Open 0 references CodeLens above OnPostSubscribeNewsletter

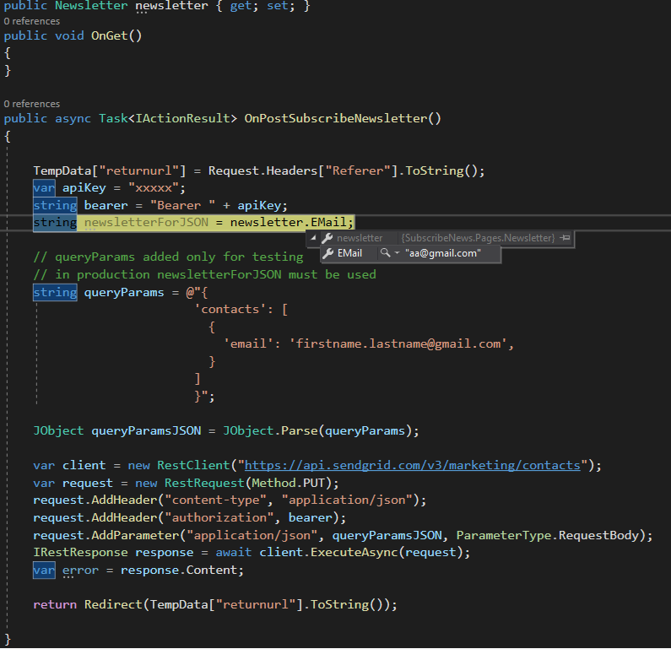click(x=32, y=104)
